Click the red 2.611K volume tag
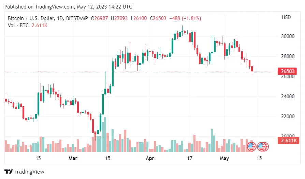Viewport: 305px width, 179px height. tap(288, 141)
